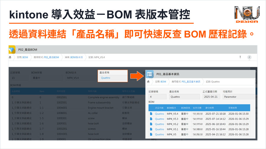Open Quattro link in MP4_V5.3 row
This screenshot has width=266, height=149.
(x=160, y=119)
